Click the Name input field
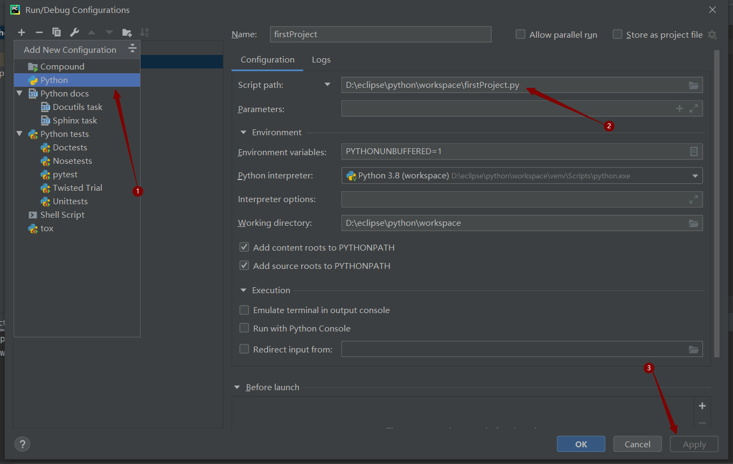This screenshot has height=464, width=733. [380, 34]
